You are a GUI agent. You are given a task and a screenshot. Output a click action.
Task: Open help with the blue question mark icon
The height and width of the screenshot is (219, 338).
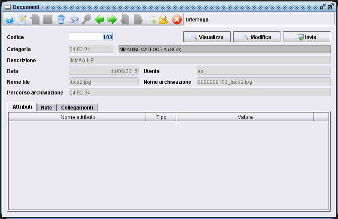point(9,20)
